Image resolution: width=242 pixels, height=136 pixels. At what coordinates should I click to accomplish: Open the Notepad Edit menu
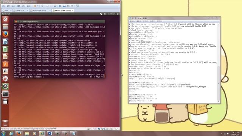pyautogui.click(x=139, y=21)
